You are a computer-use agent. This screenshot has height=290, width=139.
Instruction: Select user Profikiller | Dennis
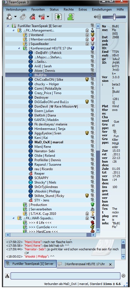[48, 160]
